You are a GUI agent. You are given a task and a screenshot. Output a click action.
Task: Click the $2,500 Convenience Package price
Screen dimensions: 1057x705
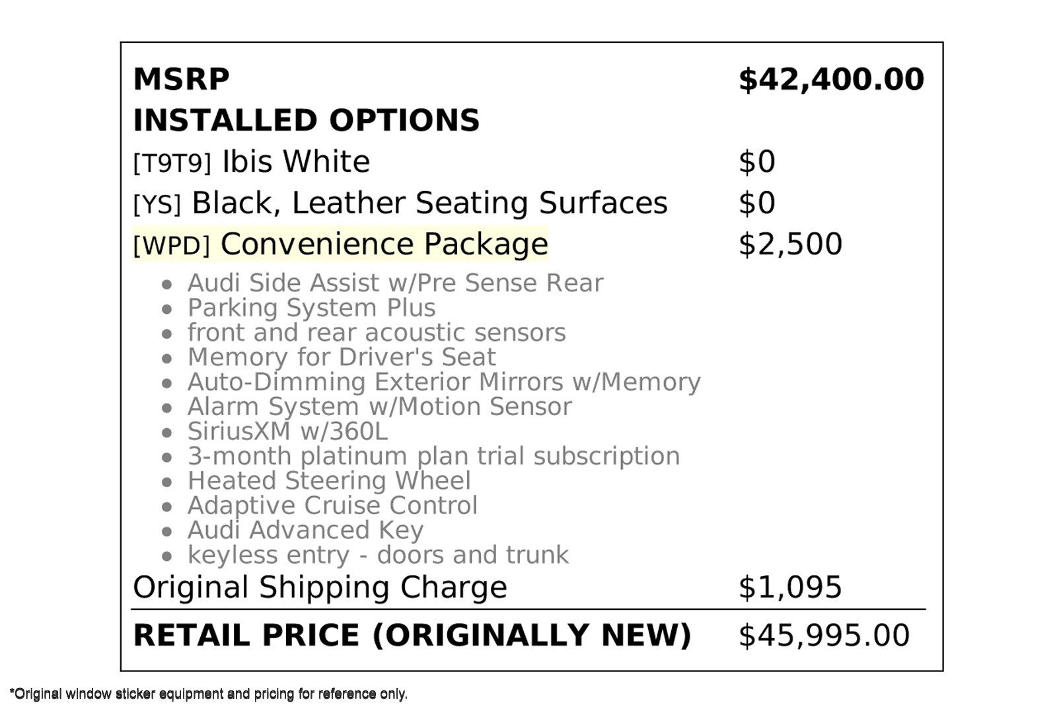(790, 244)
